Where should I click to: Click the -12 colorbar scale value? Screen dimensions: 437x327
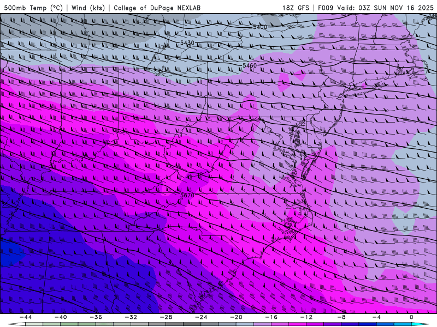click(x=306, y=317)
